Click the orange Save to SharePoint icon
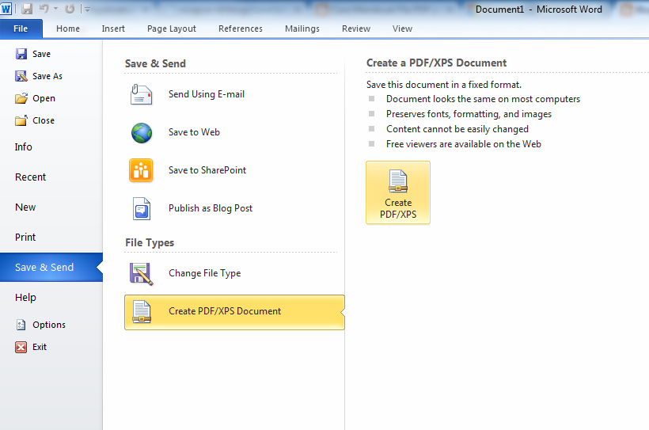The width and height of the screenshot is (649, 430). coord(141,170)
